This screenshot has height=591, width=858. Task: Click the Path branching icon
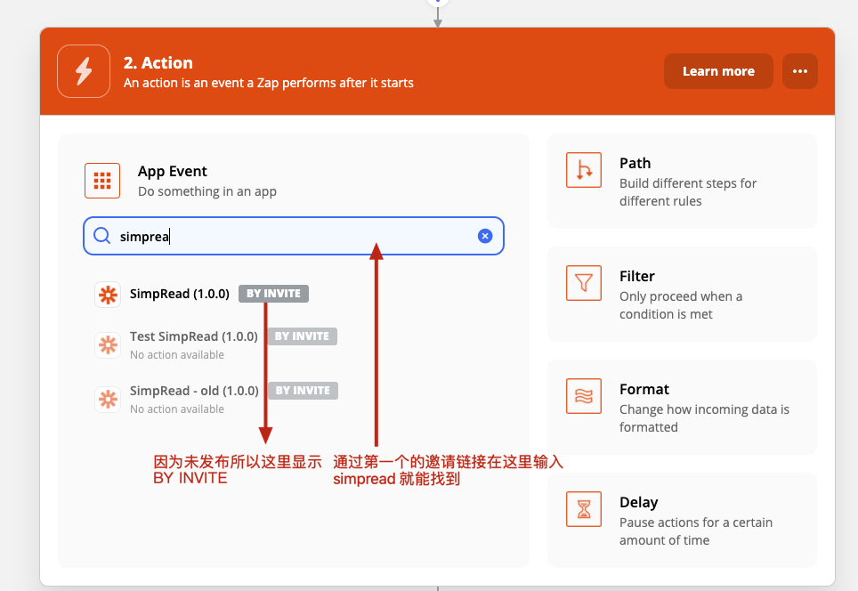[x=584, y=170]
